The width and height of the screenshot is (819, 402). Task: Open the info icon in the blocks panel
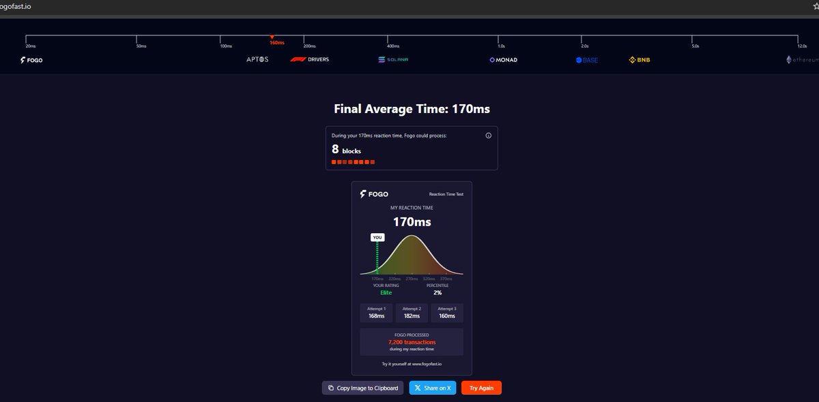489,136
